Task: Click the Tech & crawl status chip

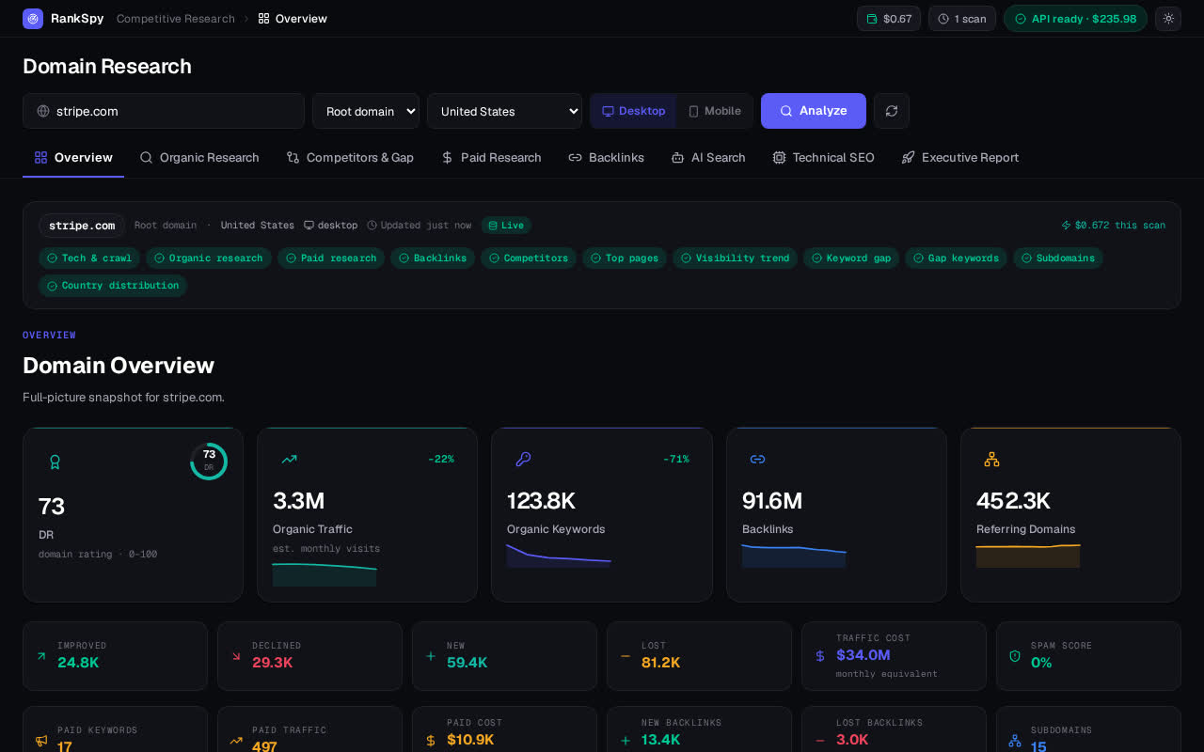Action: [89, 258]
